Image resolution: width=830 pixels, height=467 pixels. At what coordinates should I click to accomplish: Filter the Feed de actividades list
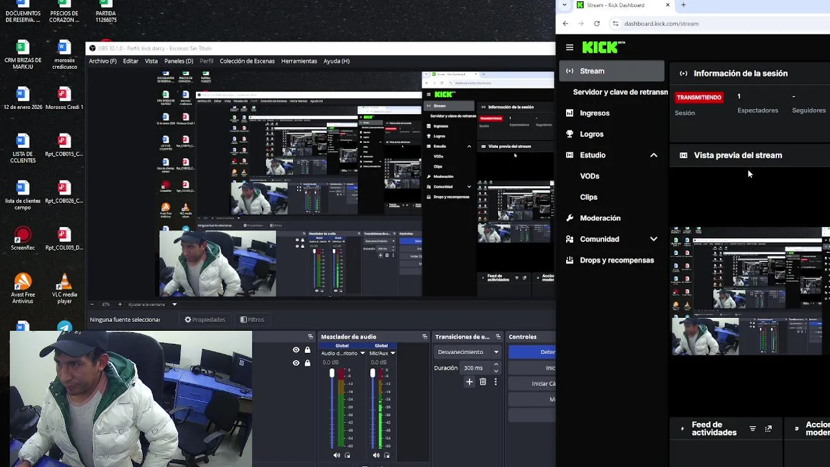pos(753,429)
